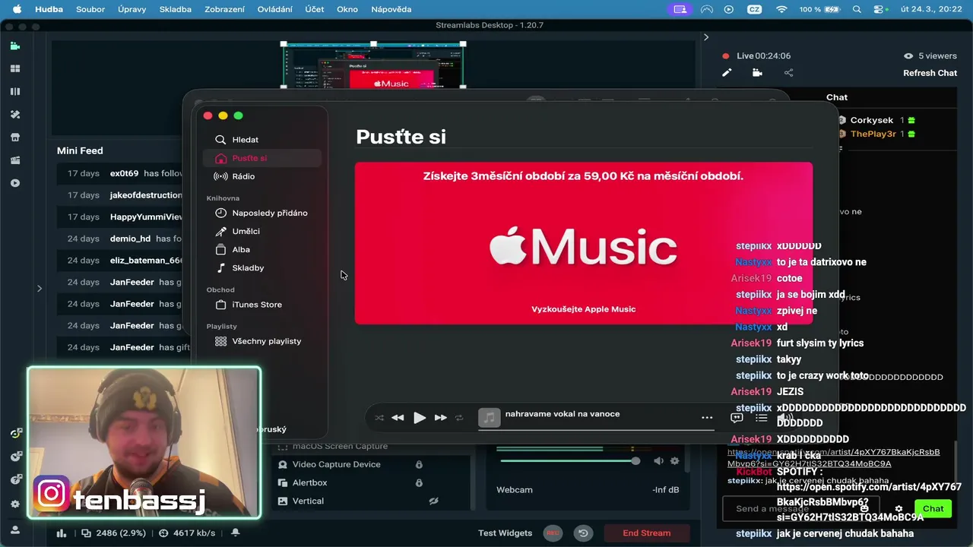Open the Soubor menu
The width and height of the screenshot is (973, 547).
[x=90, y=9]
